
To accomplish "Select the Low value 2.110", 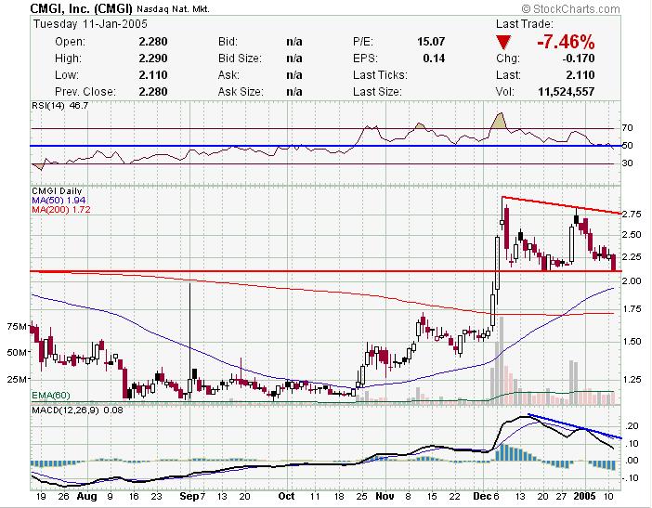I will (153, 75).
